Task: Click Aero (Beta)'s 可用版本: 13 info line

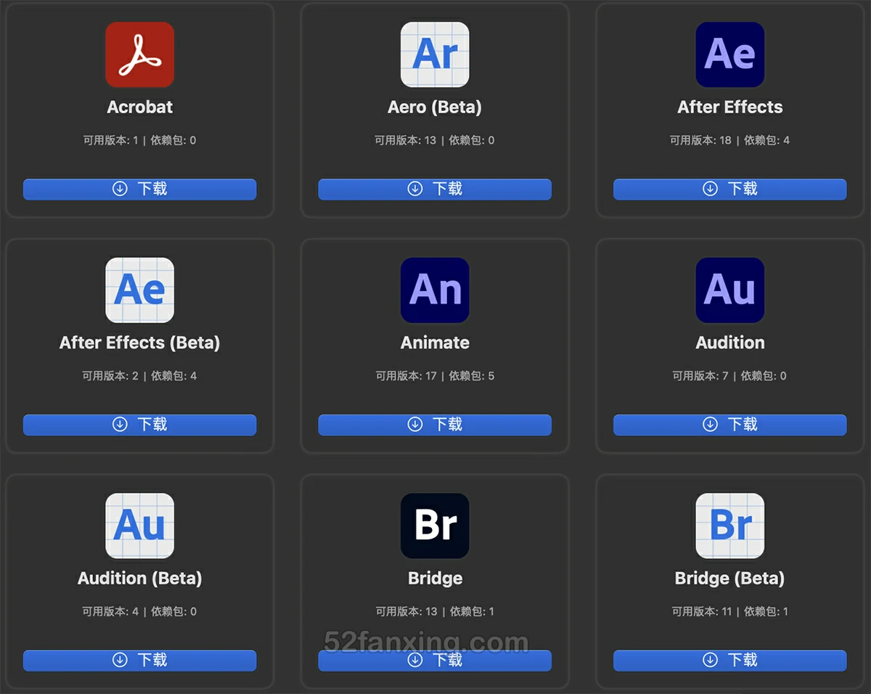Action: point(435,140)
